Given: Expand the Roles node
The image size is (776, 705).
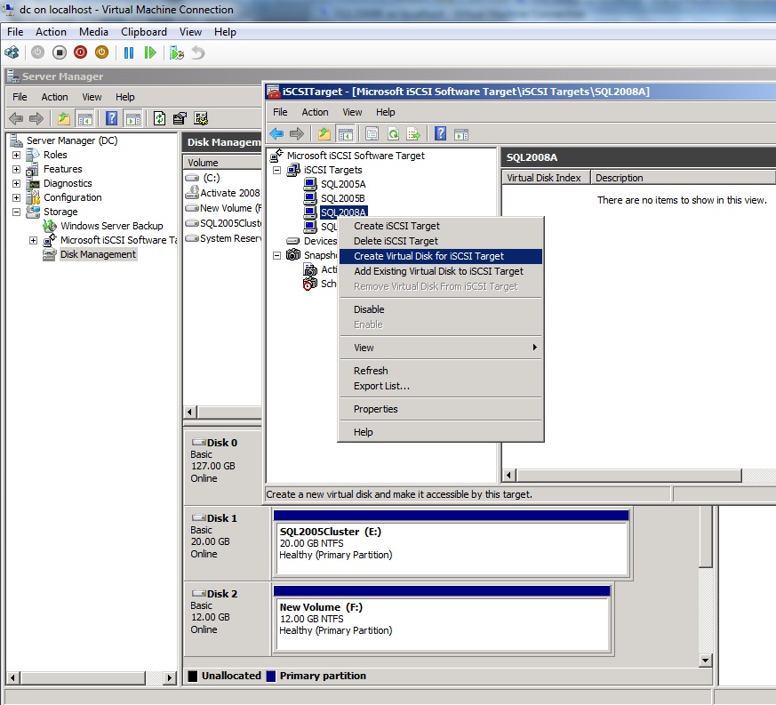Looking at the screenshot, I should point(16,155).
